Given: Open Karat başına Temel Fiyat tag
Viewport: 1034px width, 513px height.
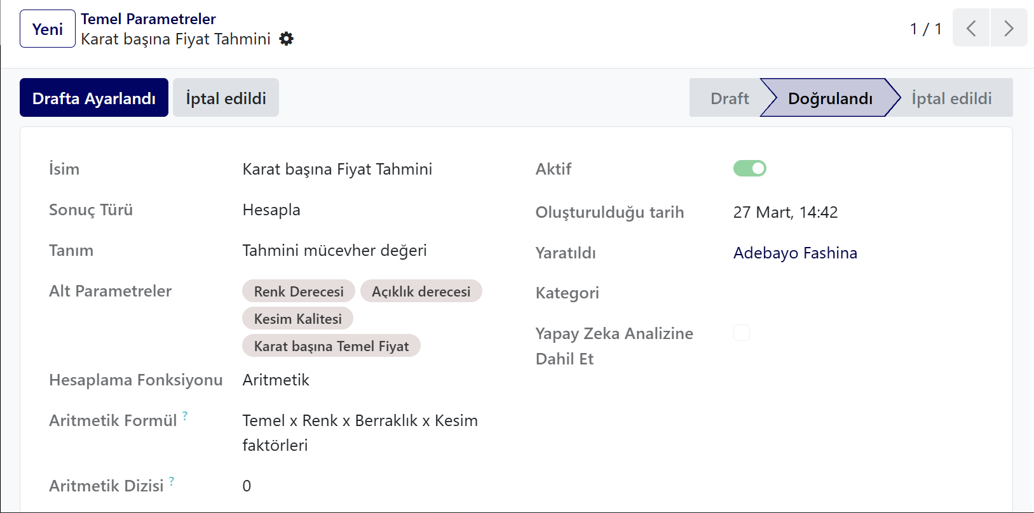Looking at the screenshot, I should tap(331, 346).
